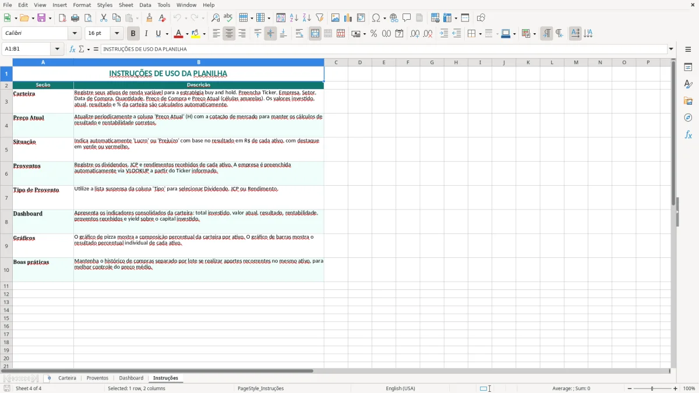The image size is (699, 393).
Task: Toggle Italic formatting
Action: 146,34
